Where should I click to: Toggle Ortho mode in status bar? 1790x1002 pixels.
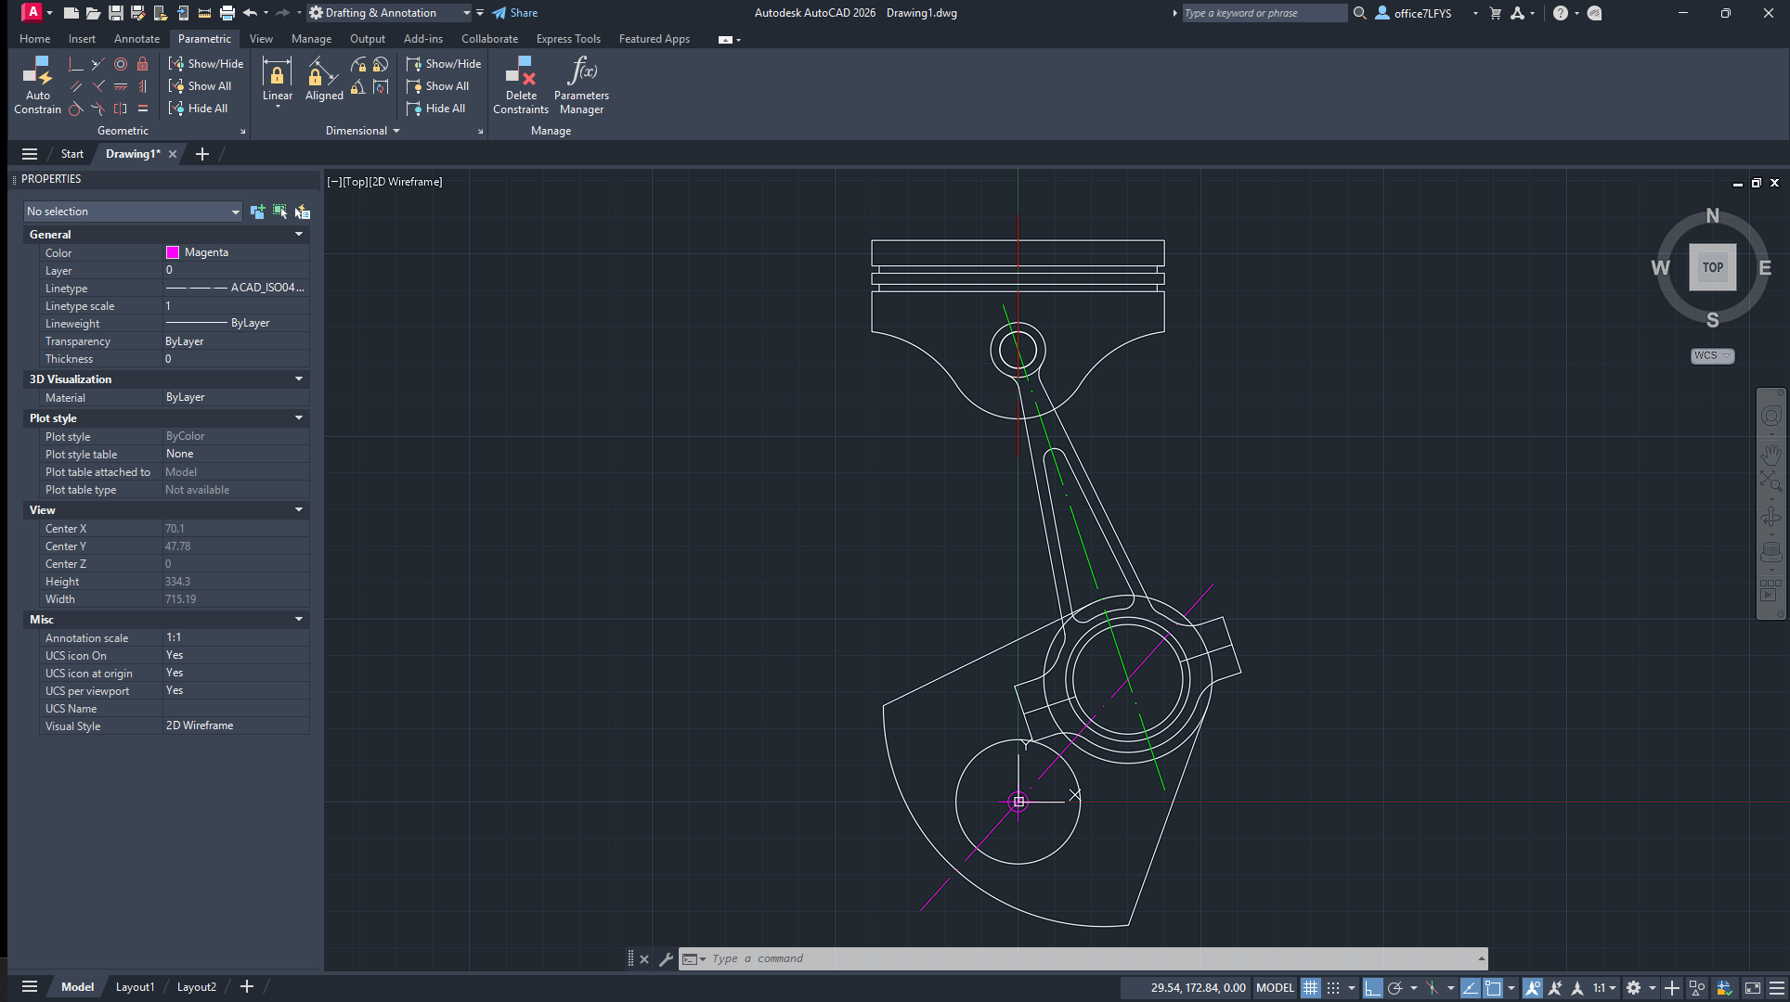[x=1373, y=988]
